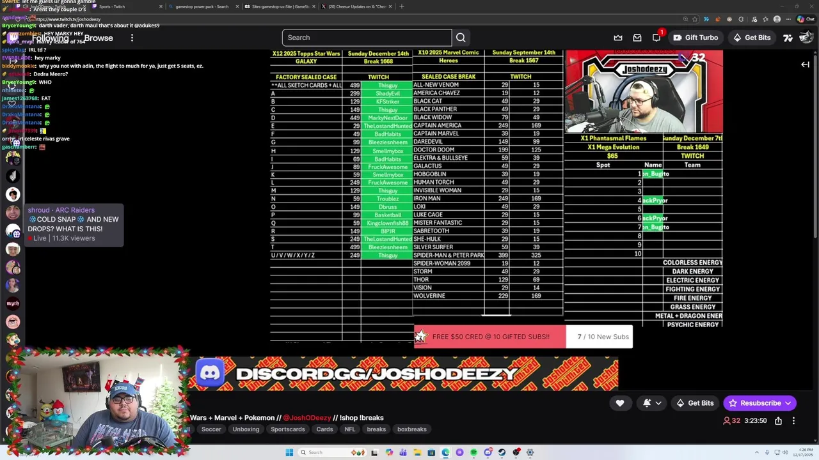Expand the notification options chevron
The image size is (819, 460).
[658, 403]
